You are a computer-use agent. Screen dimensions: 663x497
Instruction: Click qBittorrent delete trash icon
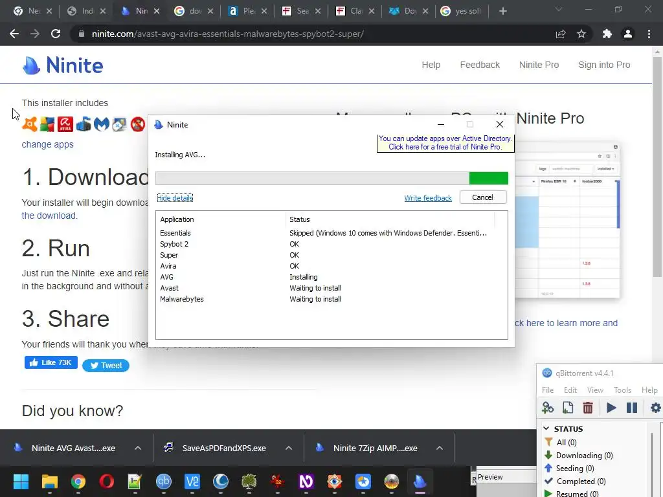point(588,408)
